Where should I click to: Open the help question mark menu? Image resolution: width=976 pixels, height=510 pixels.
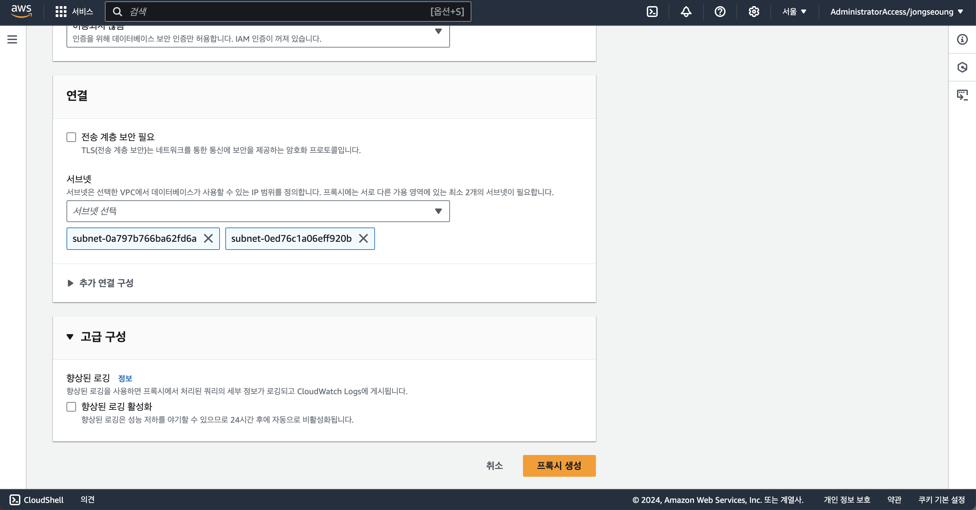pos(720,12)
